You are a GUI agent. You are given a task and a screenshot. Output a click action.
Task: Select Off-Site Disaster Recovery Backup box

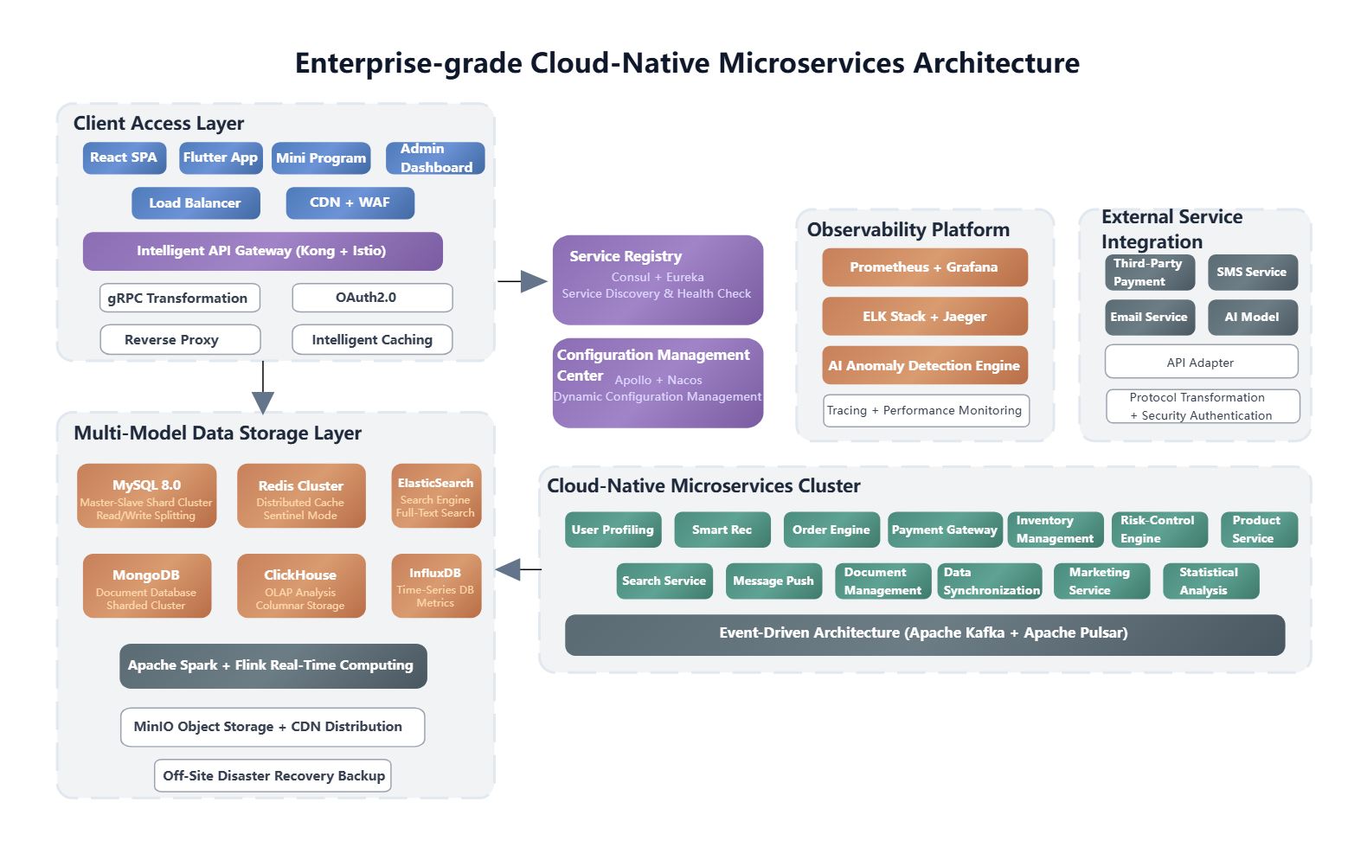[x=273, y=775]
